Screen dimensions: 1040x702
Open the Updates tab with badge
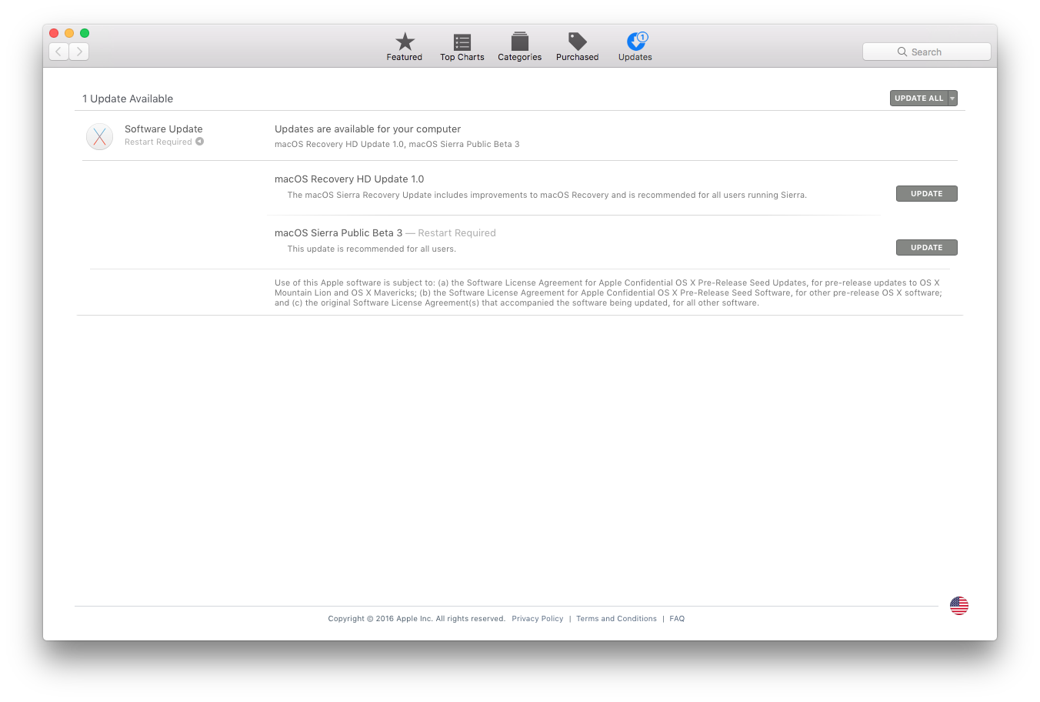click(635, 47)
